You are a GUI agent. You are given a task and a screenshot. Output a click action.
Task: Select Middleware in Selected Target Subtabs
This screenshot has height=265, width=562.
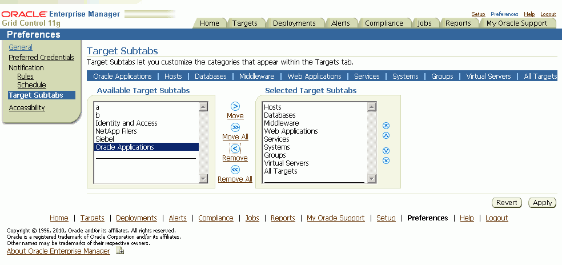pyautogui.click(x=315, y=123)
